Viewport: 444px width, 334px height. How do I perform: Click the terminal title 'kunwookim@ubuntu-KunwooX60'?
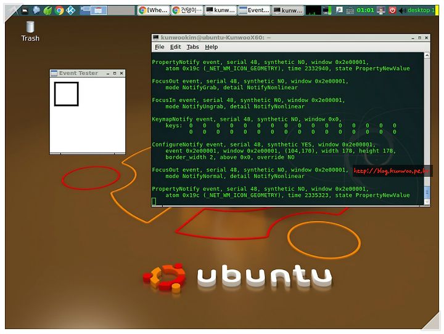pos(212,38)
